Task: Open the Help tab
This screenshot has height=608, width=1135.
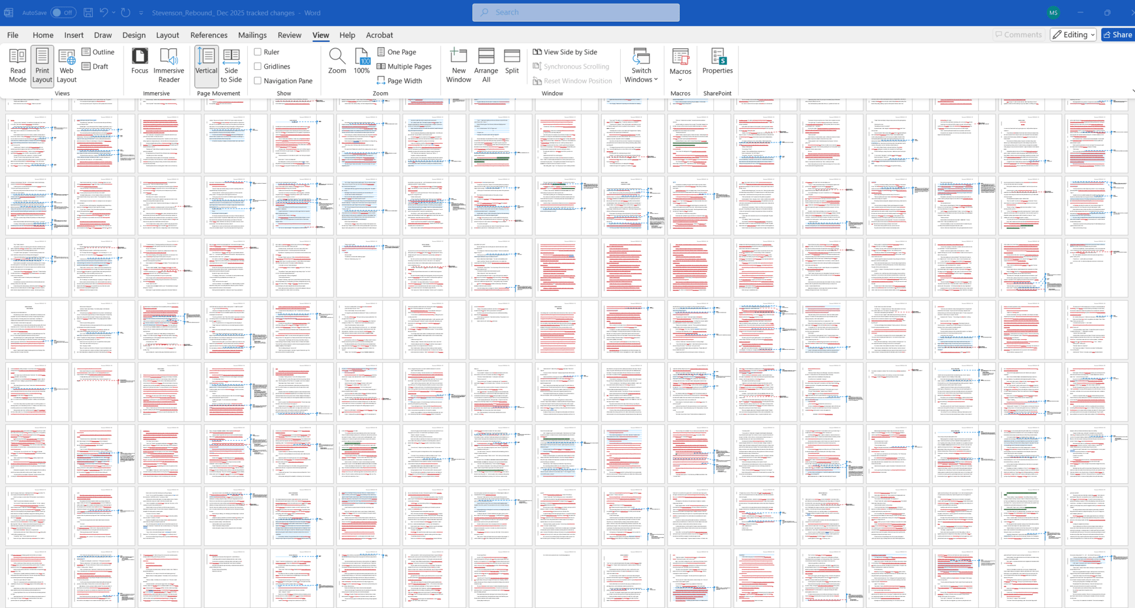Action: 348,35
